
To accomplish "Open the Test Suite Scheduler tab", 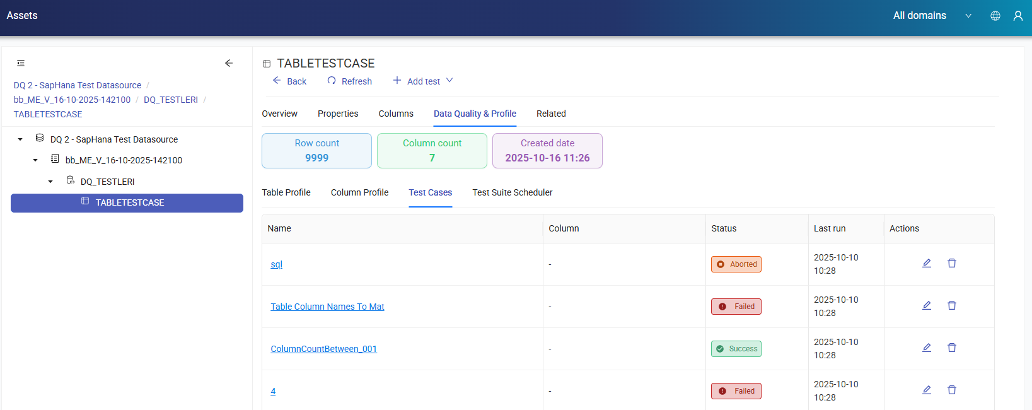I will [x=512, y=192].
